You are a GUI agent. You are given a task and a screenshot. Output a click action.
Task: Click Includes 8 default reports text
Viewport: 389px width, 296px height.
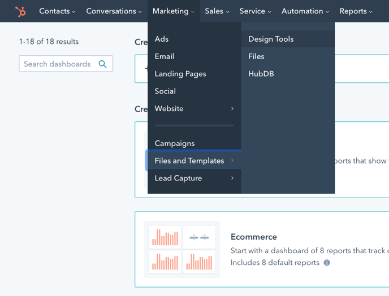(275, 263)
